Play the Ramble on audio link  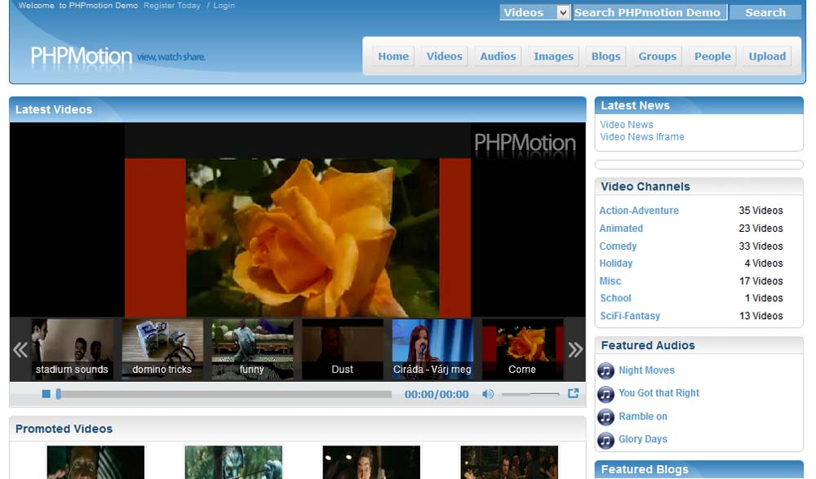643,416
